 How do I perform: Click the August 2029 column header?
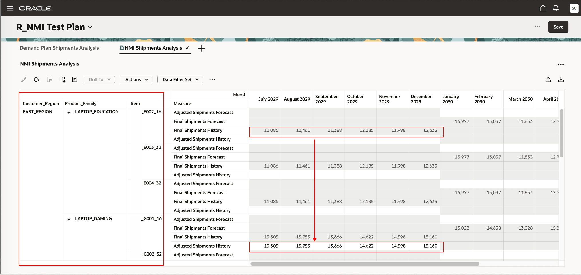point(297,99)
